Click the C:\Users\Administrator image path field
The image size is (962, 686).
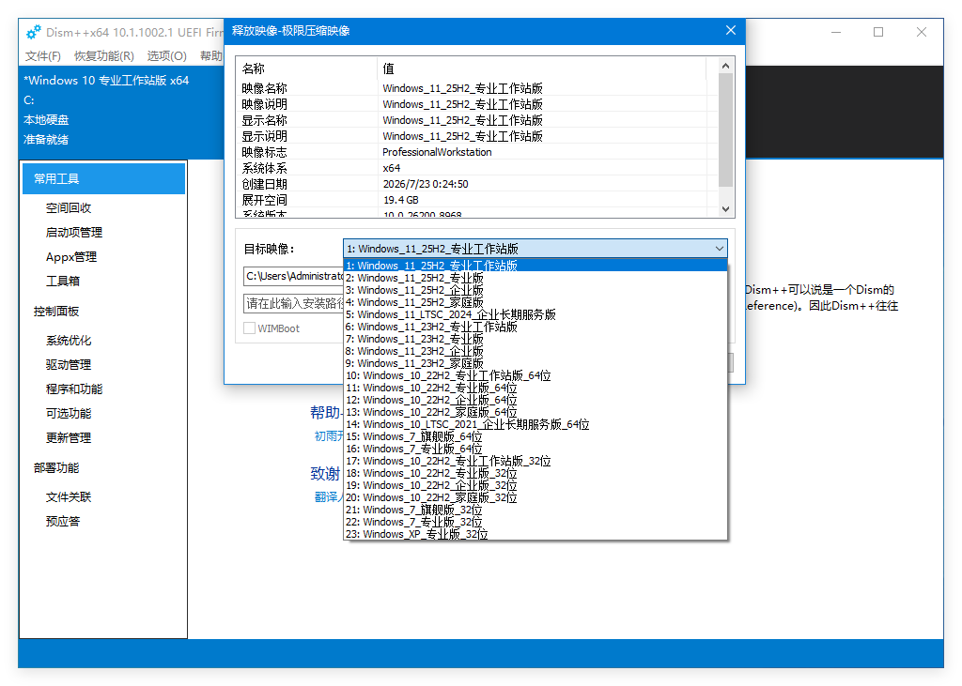tap(293, 276)
